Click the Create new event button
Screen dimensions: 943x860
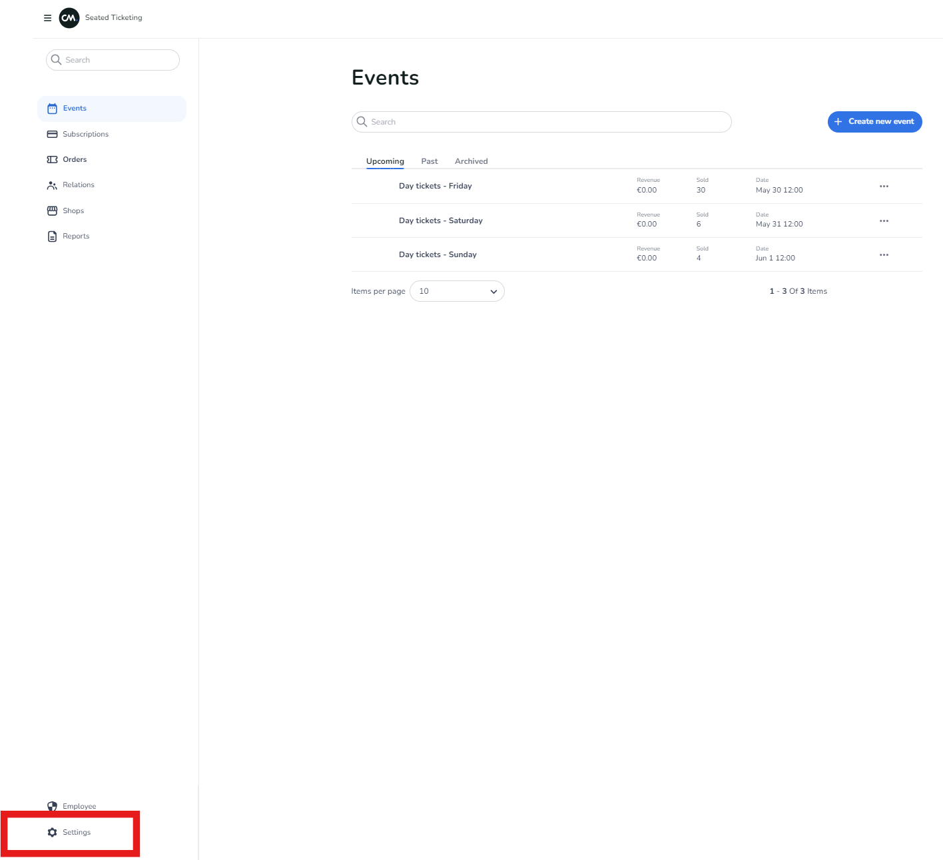coord(874,122)
